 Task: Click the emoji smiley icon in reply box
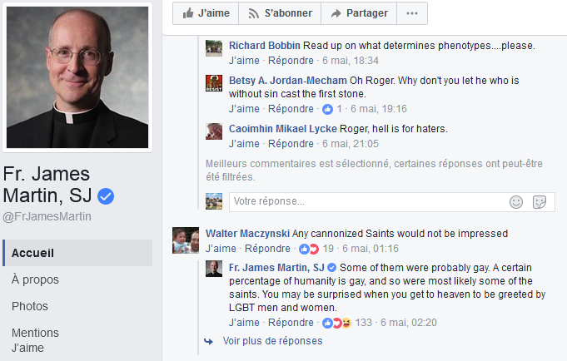[516, 202]
